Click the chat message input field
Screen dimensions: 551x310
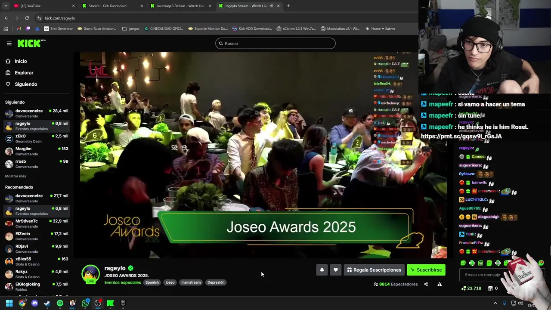click(482, 275)
